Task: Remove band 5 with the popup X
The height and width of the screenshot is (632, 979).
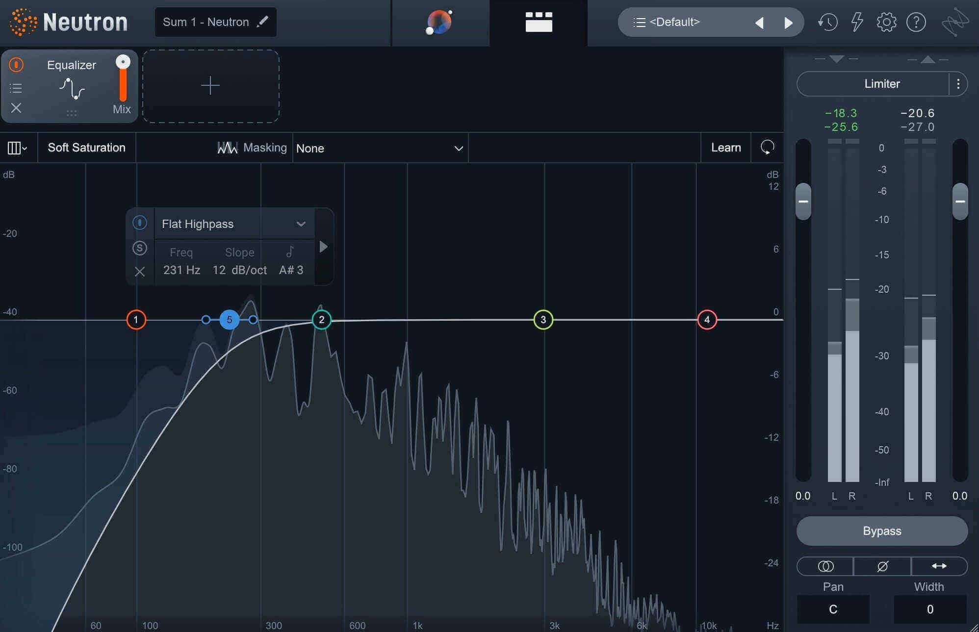Action: tap(140, 272)
